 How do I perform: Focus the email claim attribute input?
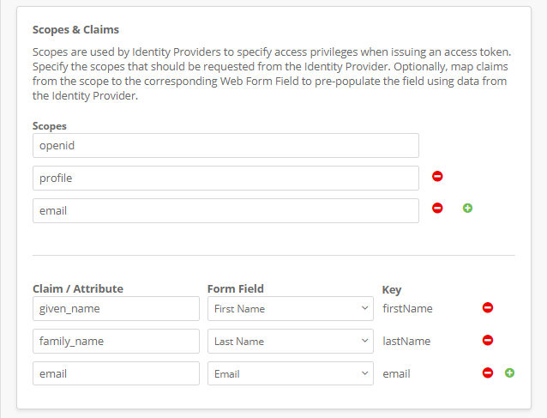116,374
